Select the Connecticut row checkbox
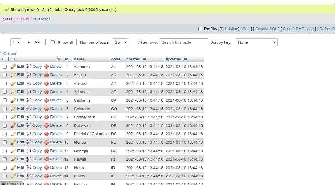Viewport: 335px width, 185px height. [5, 117]
